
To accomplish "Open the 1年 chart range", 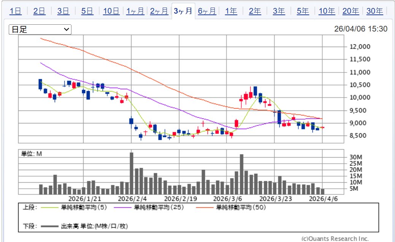I will tap(231, 11).
